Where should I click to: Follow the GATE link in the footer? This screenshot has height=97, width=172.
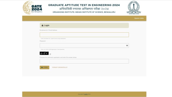pos(86,94)
